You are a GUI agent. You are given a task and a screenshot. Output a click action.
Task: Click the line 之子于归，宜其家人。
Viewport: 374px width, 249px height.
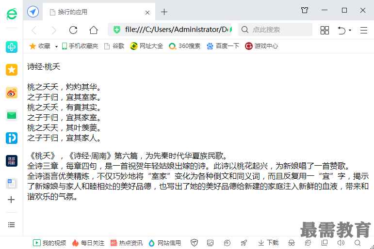[x=64, y=138]
